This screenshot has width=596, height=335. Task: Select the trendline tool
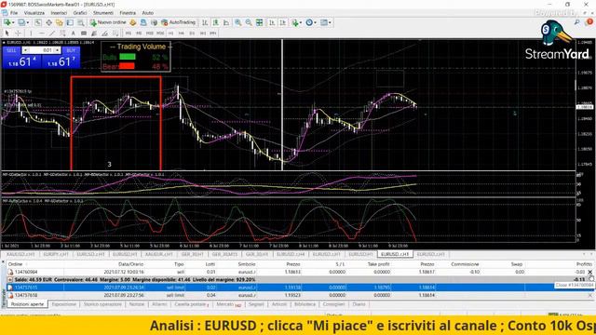(52, 33)
